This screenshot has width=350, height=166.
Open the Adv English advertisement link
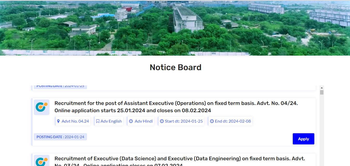(x=111, y=121)
